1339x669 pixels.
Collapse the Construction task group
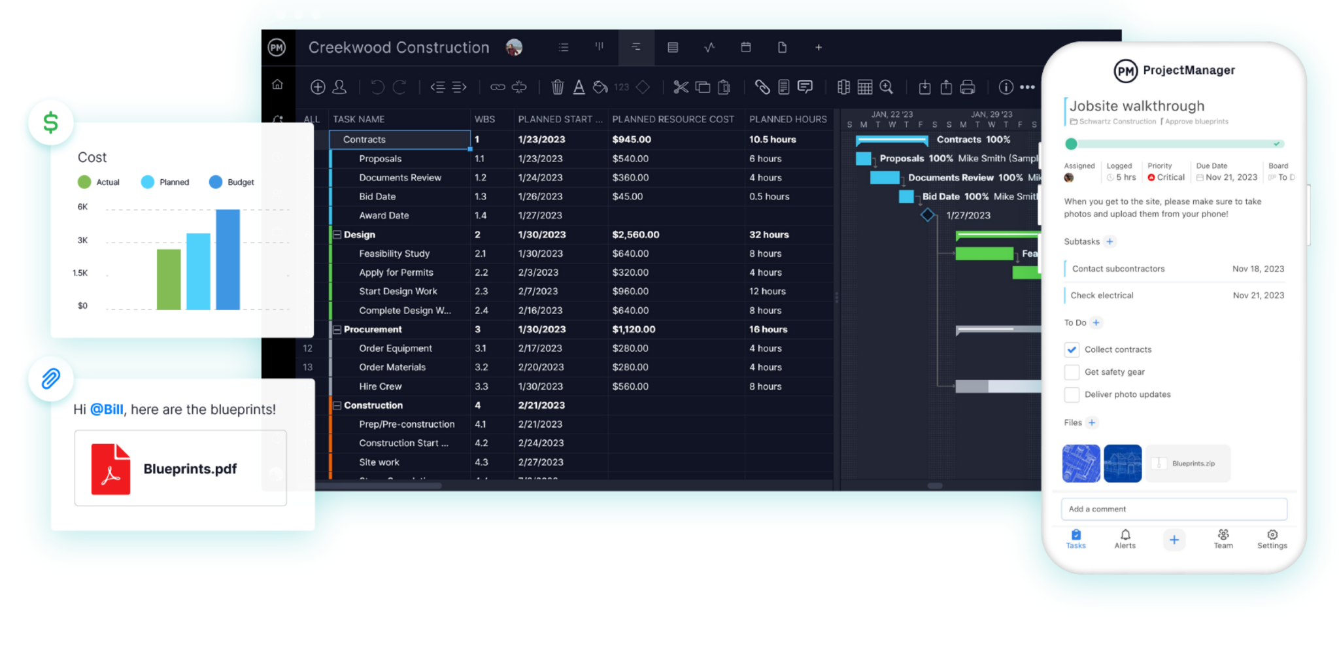pos(337,405)
